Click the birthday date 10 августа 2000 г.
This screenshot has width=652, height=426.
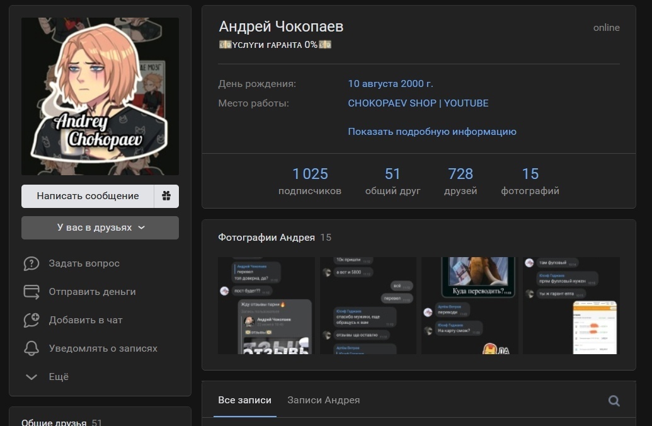click(x=390, y=84)
